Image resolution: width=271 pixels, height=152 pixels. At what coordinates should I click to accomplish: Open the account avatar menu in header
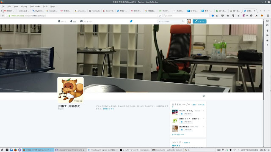(x=189, y=22)
